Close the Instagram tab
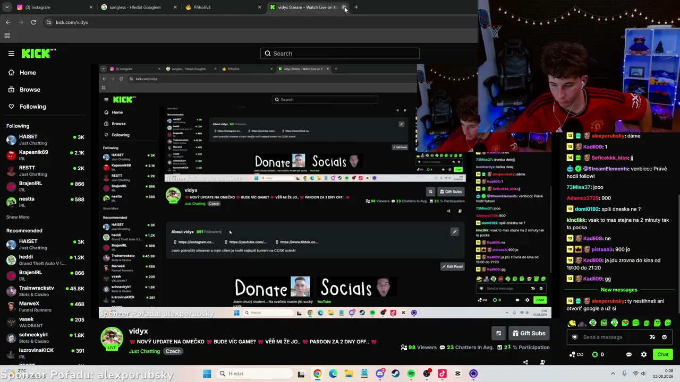 [x=91, y=7]
